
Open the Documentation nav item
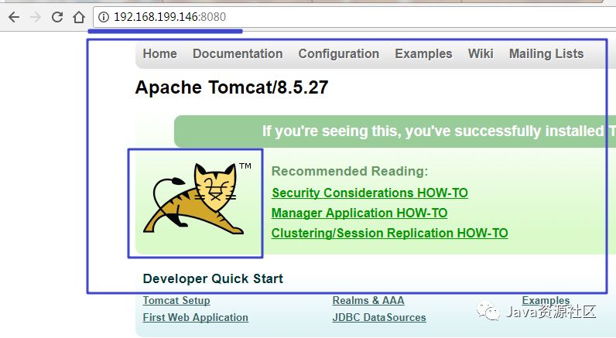238,54
